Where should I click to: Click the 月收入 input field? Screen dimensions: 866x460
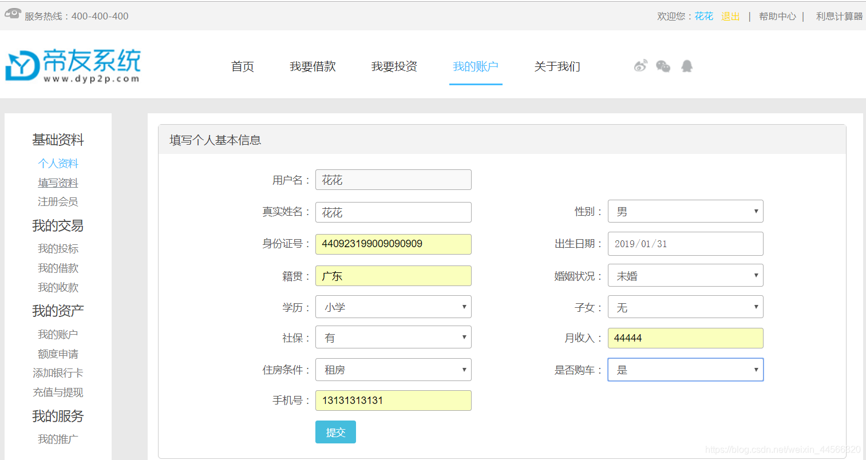tap(685, 338)
